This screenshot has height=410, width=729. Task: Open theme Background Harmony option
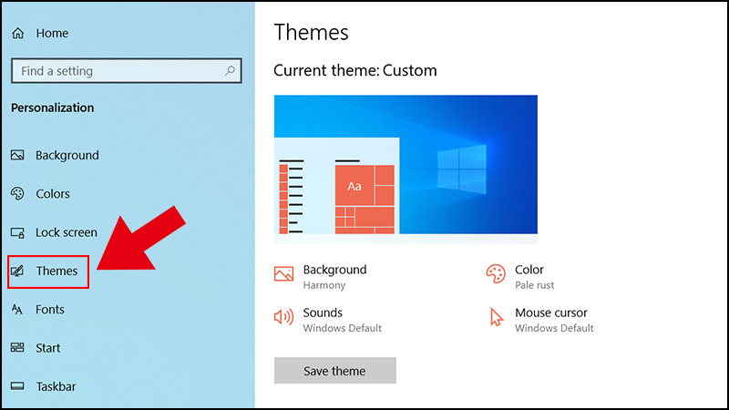[321, 277]
